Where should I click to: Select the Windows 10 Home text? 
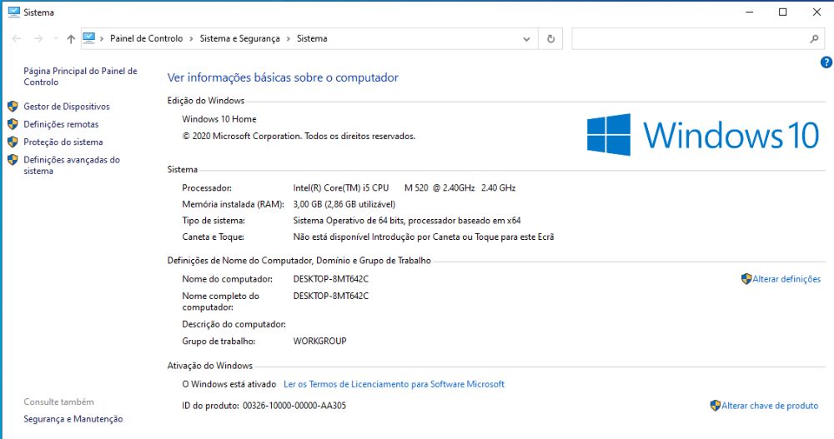click(x=219, y=119)
